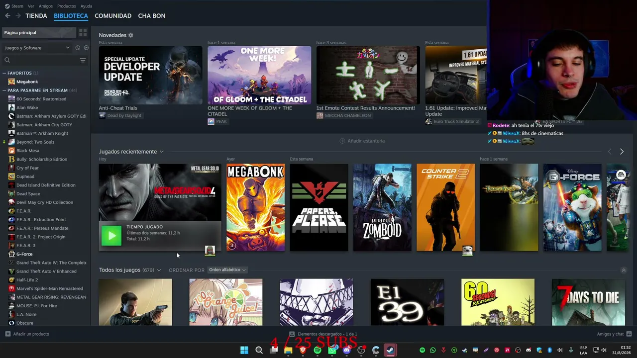
Task: Open Project Zomboid cover in recent games
Action: click(382, 207)
